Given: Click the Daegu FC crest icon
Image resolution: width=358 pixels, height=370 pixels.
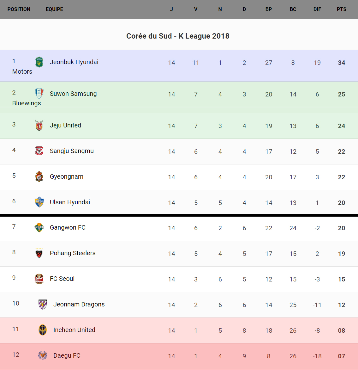Looking at the screenshot, I should pyautogui.click(x=43, y=355).
